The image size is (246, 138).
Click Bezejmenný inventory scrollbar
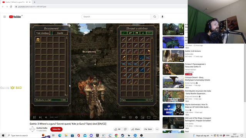pyautogui.click(x=66, y=67)
